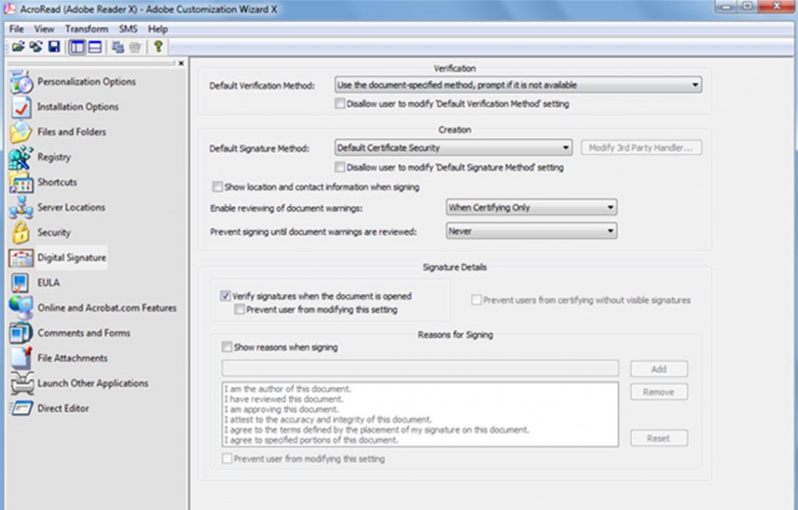Check Prevent user from modifying under Verify signatures
Screen dimensions: 798x510
(x=239, y=310)
